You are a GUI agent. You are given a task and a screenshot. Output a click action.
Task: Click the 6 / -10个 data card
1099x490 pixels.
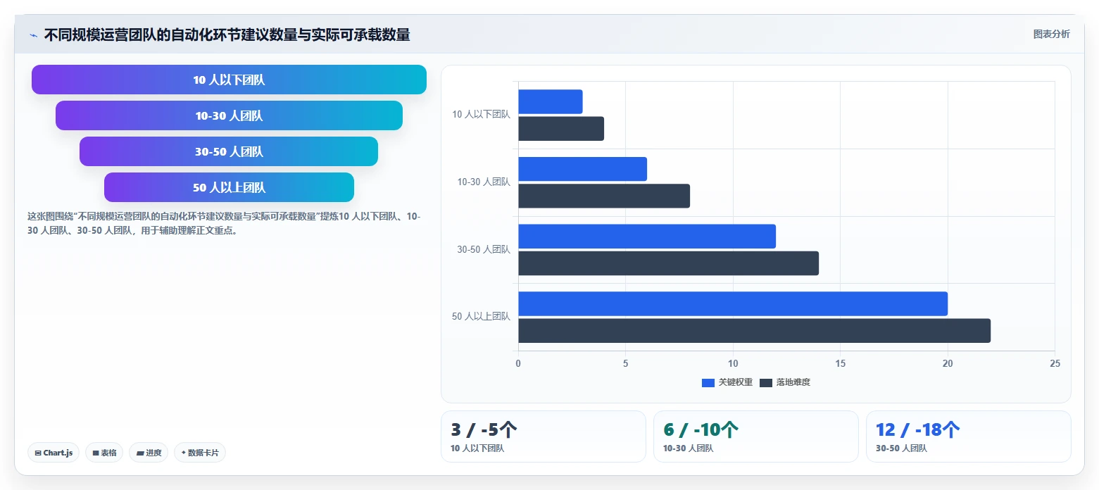[x=756, y=436]
